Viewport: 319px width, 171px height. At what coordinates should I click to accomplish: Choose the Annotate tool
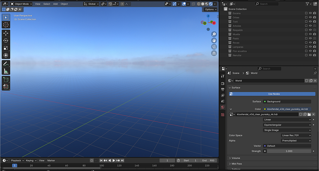pyautogui.click(x=6, y=64)
